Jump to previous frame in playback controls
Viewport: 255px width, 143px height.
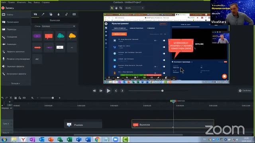[x=94, y=91]
